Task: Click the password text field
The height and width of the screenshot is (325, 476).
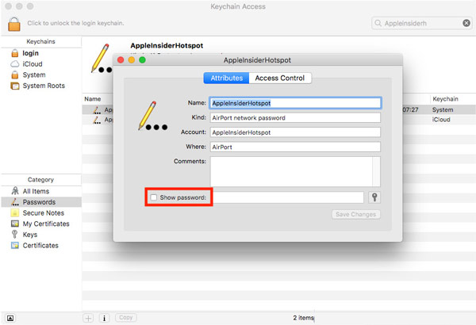Action: click(x=289, y=197)
